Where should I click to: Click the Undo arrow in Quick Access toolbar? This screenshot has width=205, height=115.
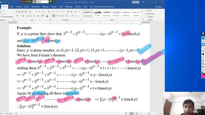tap(1, 2)
